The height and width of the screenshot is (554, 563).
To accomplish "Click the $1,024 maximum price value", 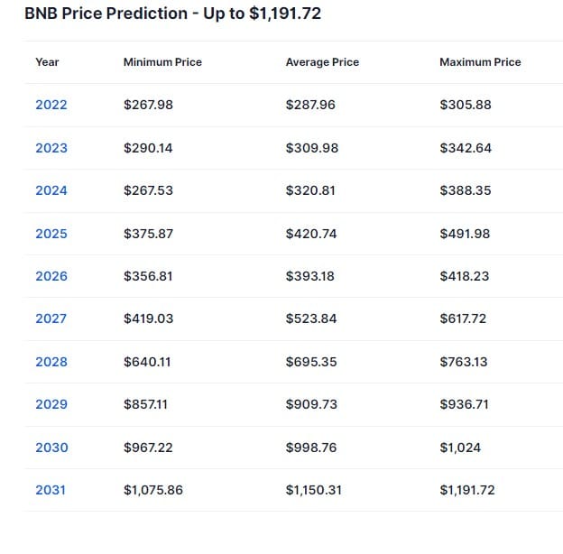I will coord(459,448).
